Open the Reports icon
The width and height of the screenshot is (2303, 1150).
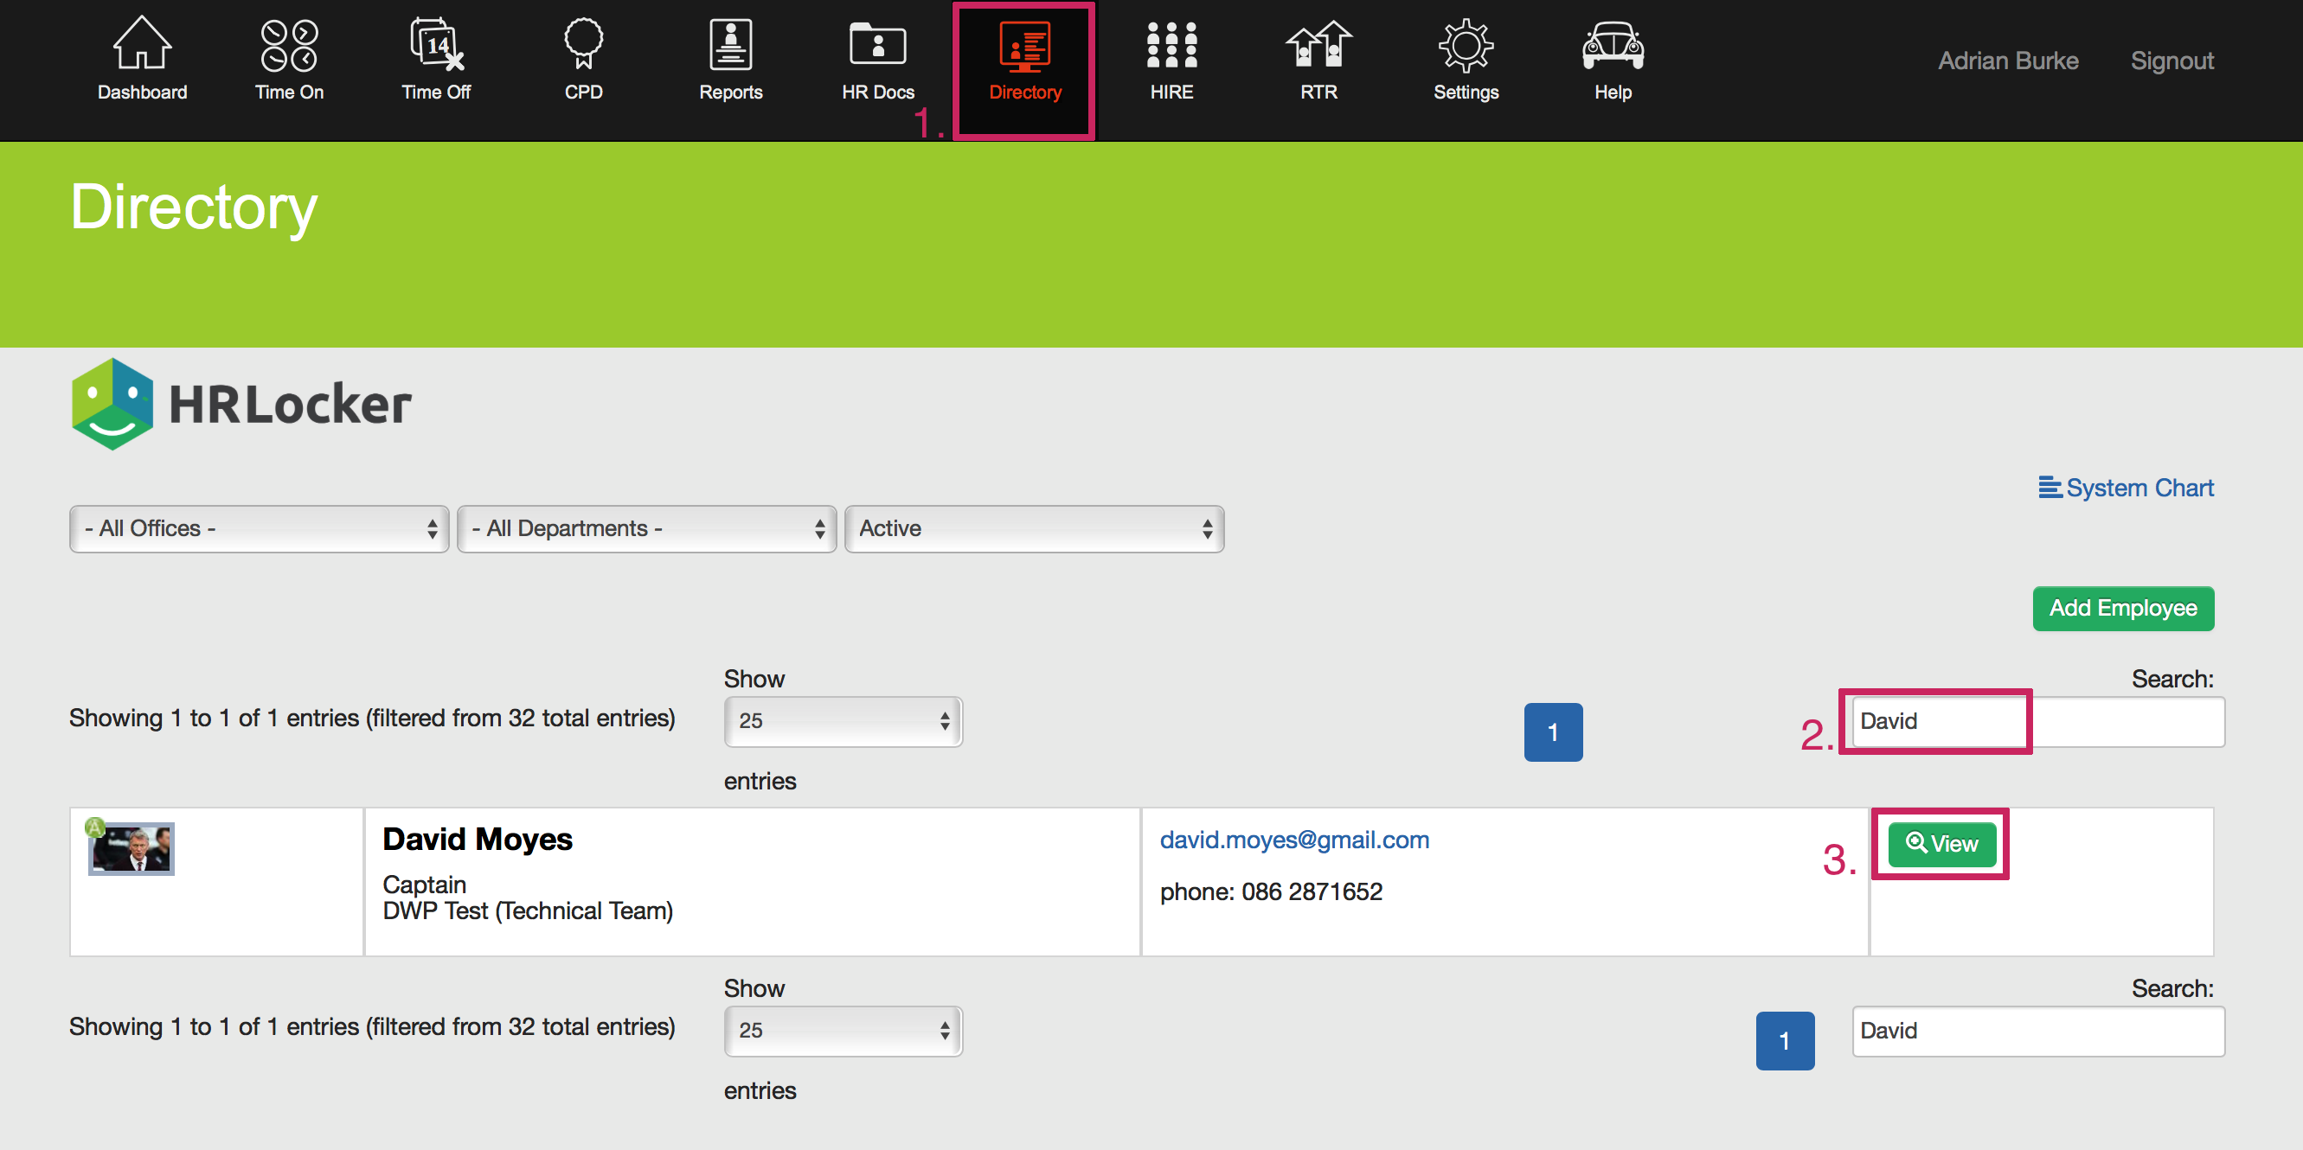click(730, 47)
